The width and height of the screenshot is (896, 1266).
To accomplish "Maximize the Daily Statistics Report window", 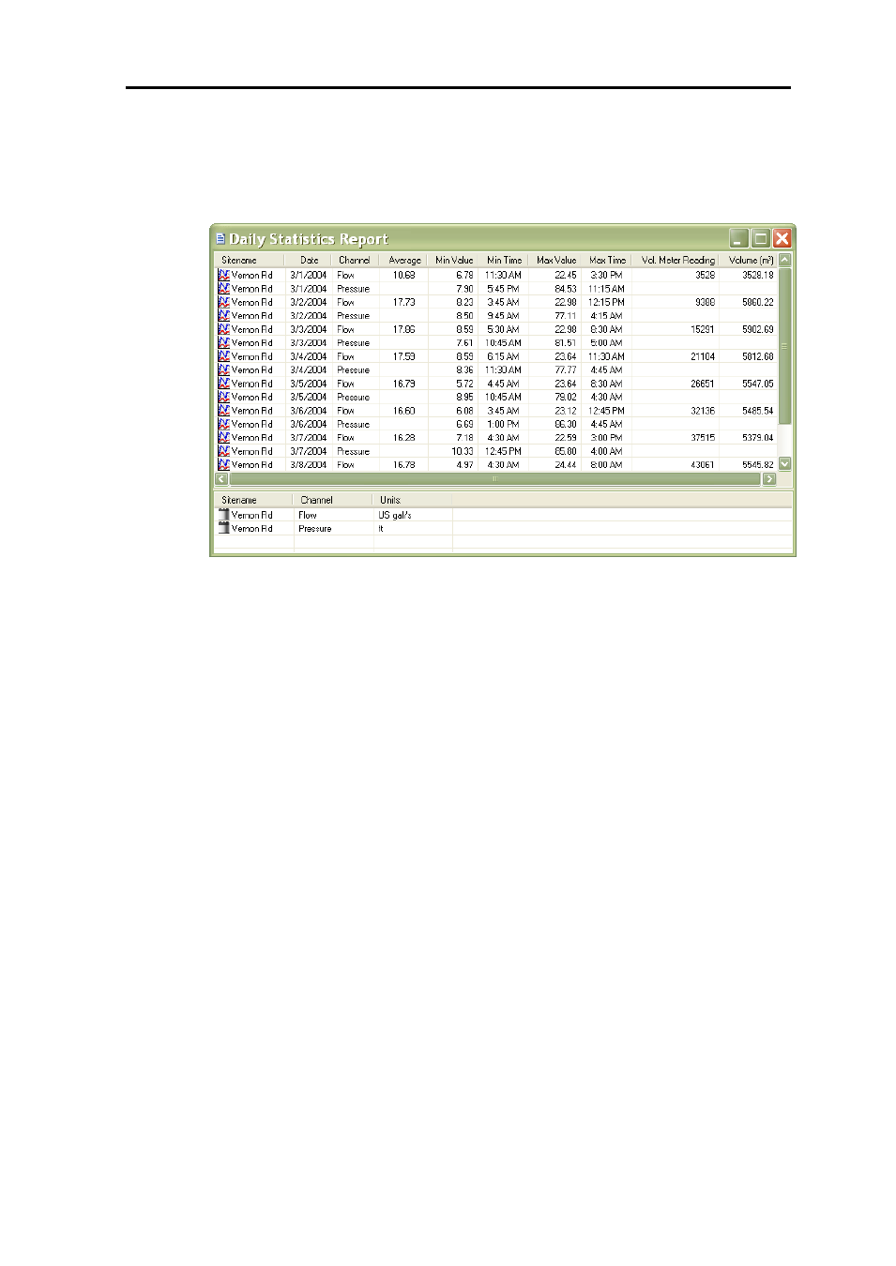I will tap(761, 238).
